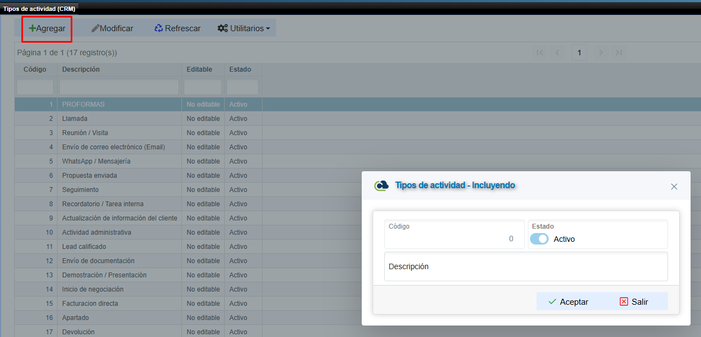Select the Llamada row
Image resolution: width=701 pixels, height=337 pixels.
point(75,119)
